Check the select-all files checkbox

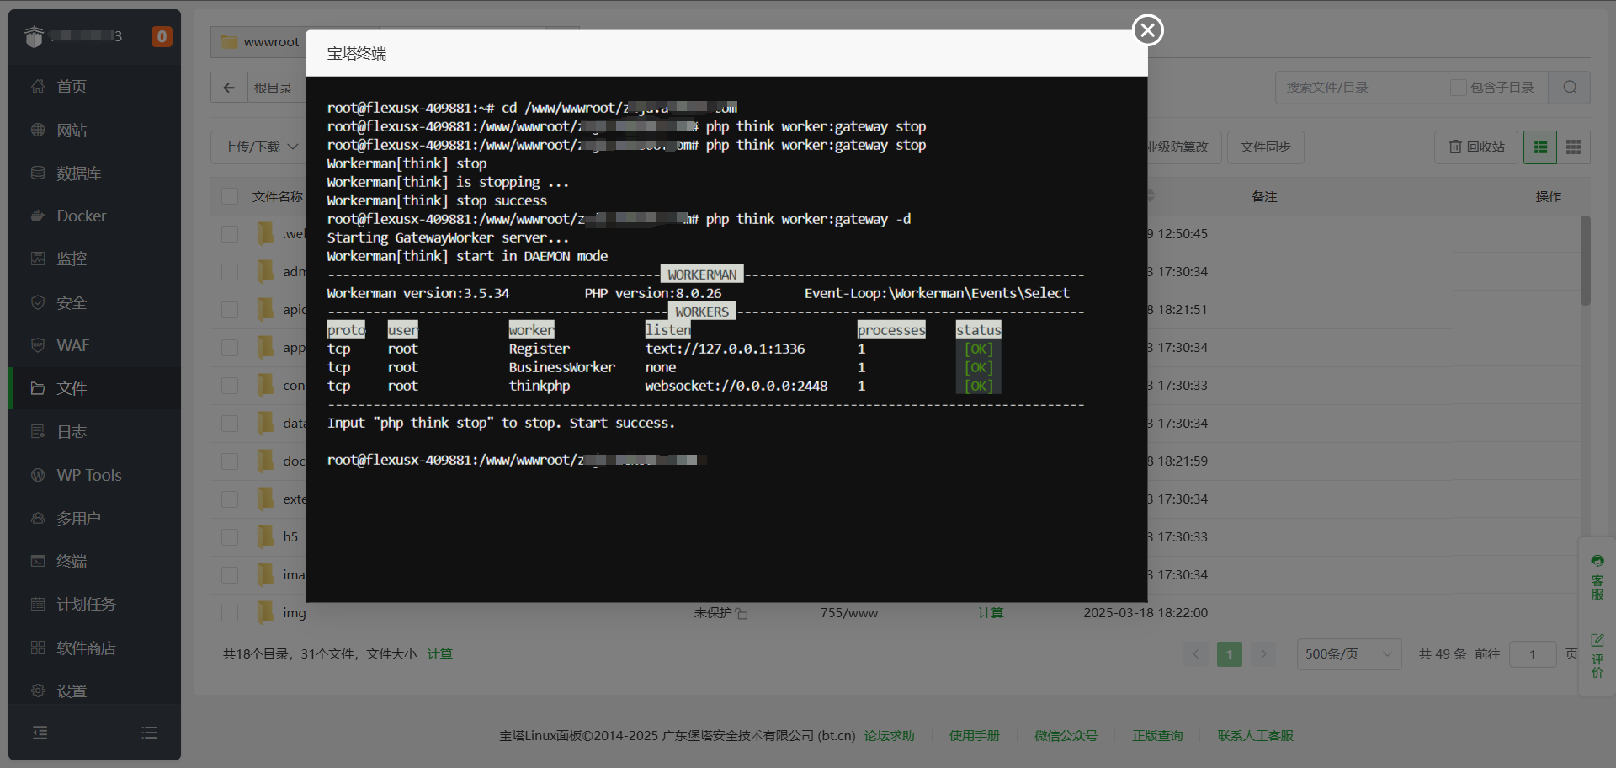click(x=230, y=196)
